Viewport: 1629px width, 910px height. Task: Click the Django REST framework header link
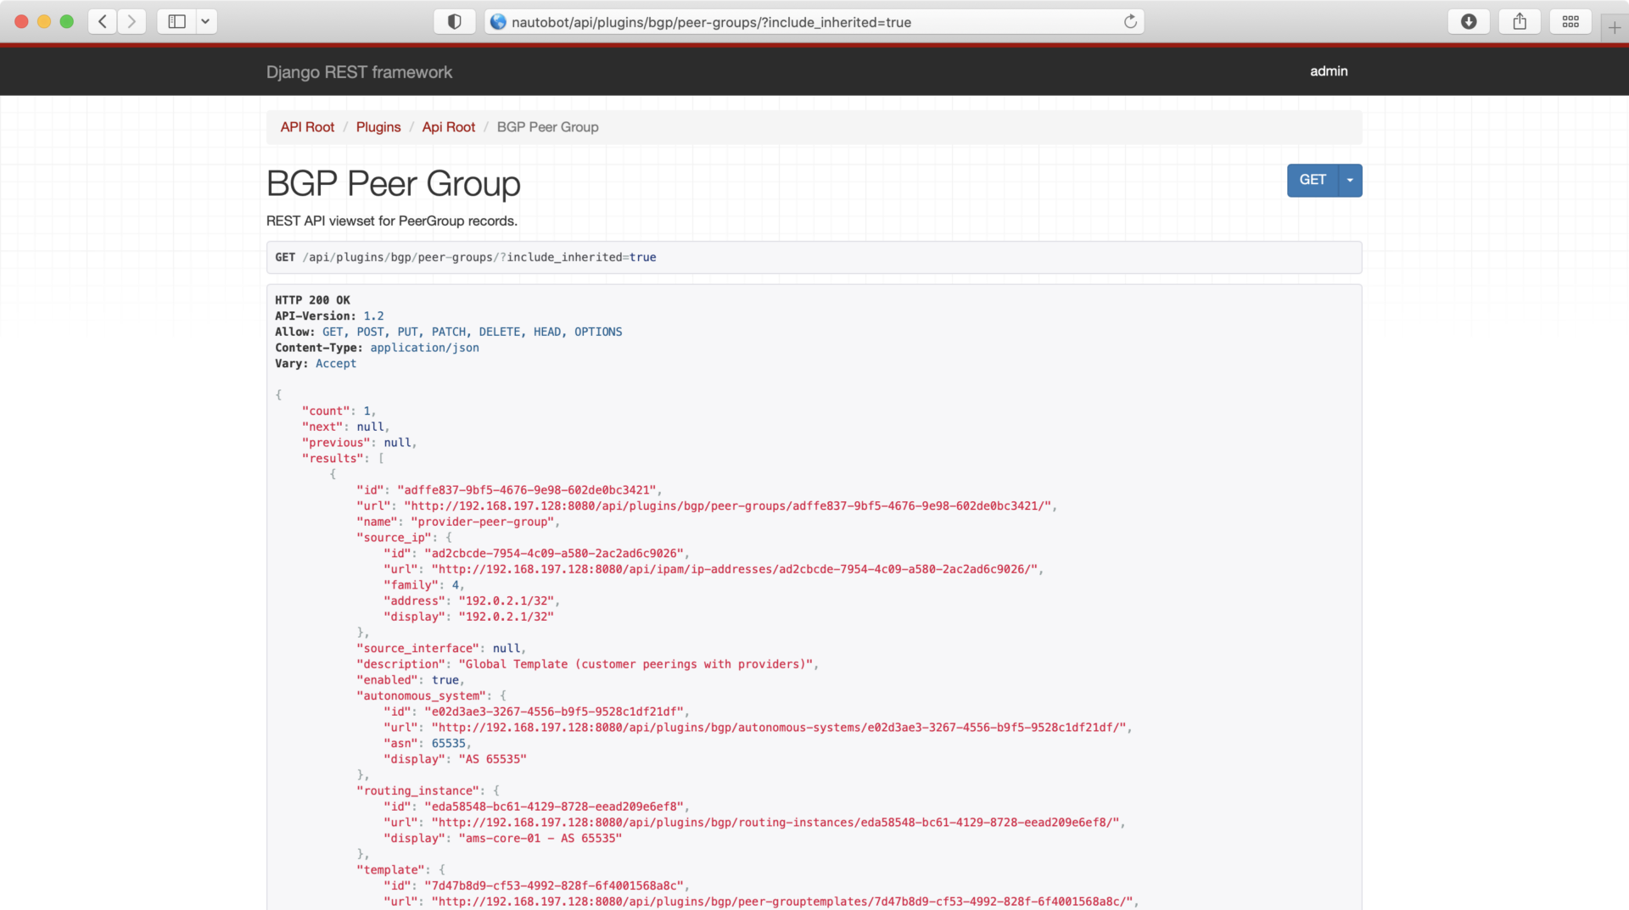point(359,72)
